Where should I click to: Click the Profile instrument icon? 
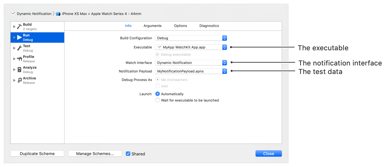pyautogui.click(x=19, y=59)
